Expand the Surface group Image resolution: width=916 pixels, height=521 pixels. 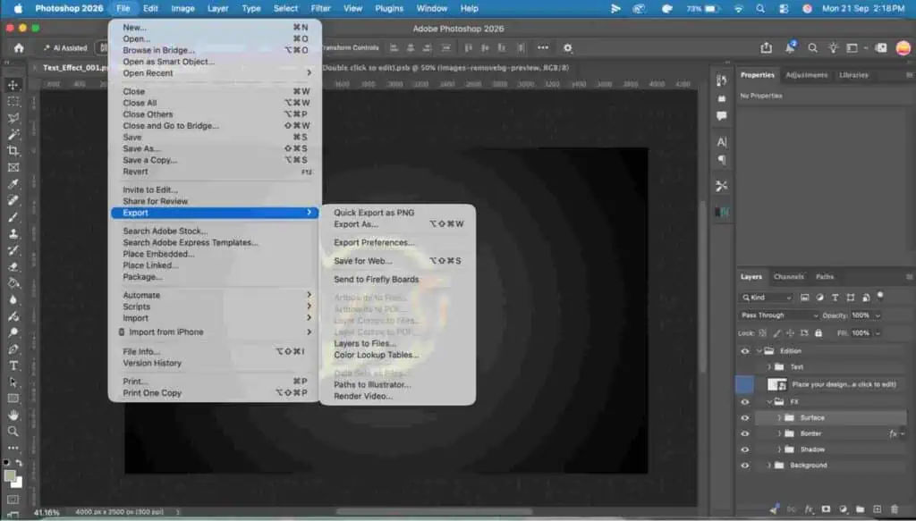pos(779,417)
